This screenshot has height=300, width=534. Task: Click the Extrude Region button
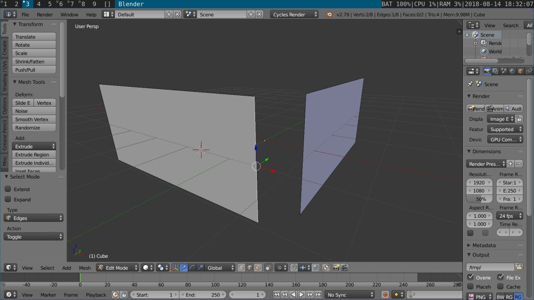pyautogui.click(x=34, y=155)
